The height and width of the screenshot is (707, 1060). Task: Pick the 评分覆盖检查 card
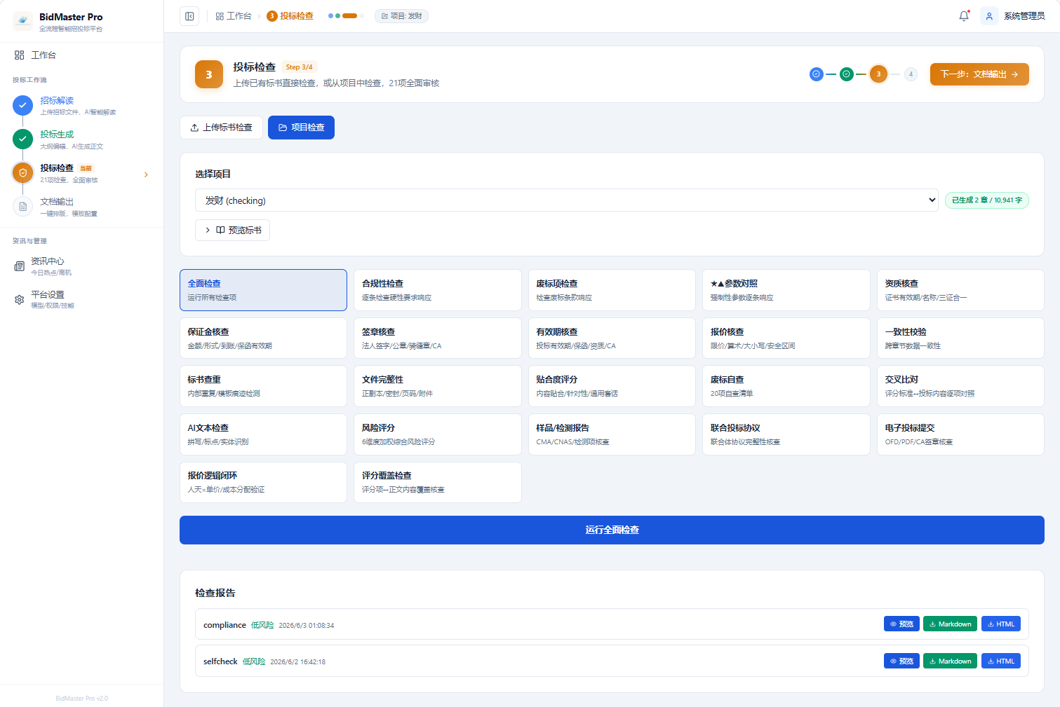pyautogui.click(x=438, y=482)
